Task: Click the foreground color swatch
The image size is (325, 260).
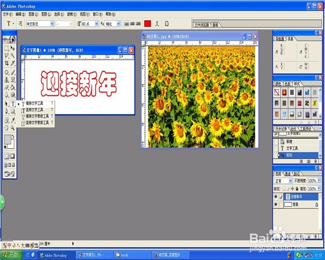Action: click(8, 139)
